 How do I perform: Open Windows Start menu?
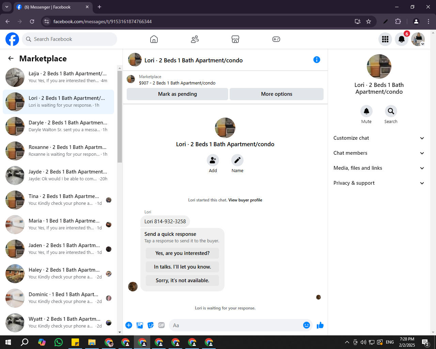point(8,342)
